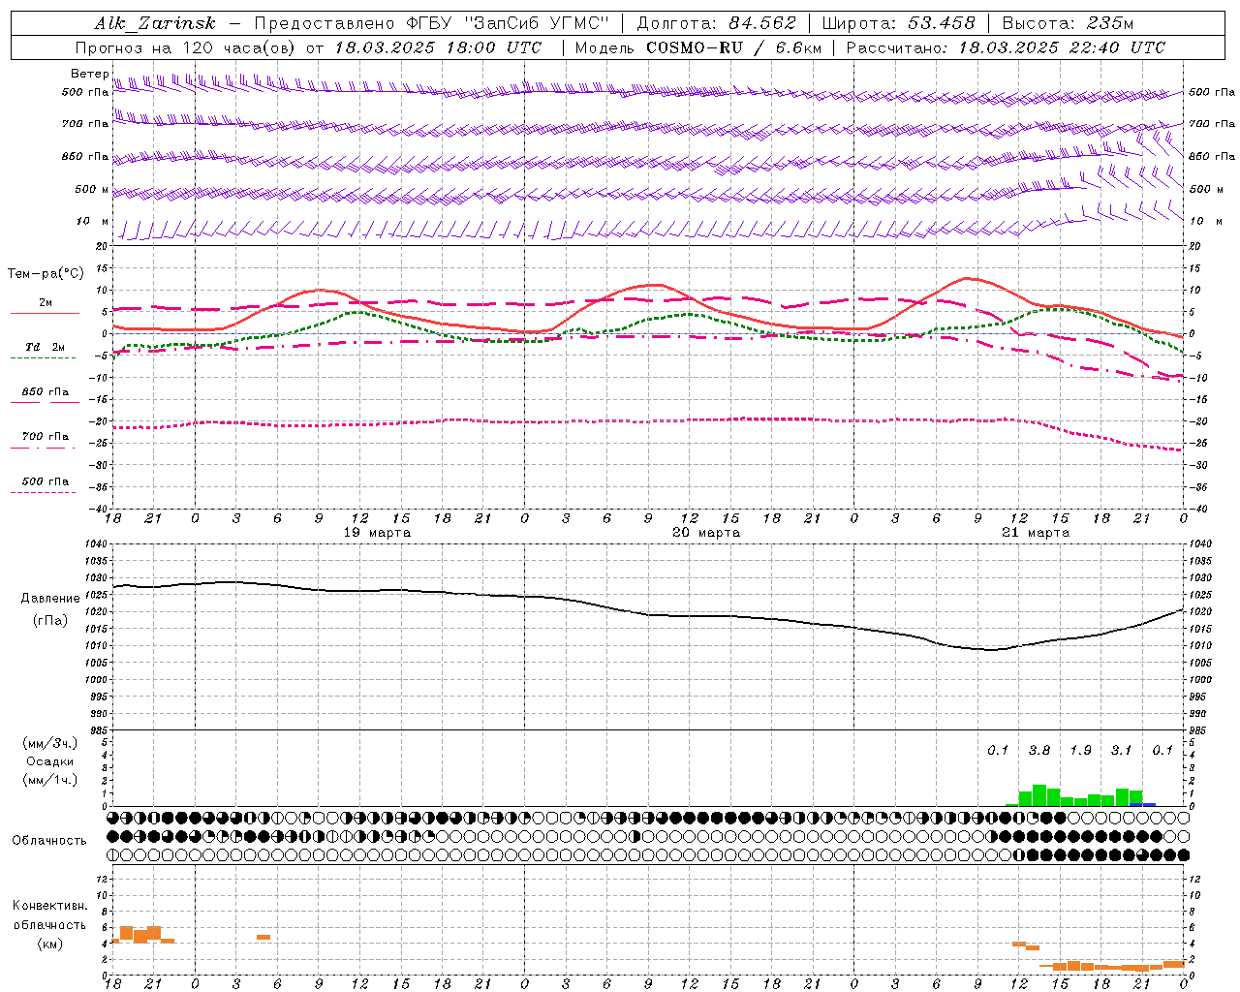Screen dimensions: 1240x992
Task: Click the Осадки precipitation label
Action: pyautogui.click(x=50, y=762)
